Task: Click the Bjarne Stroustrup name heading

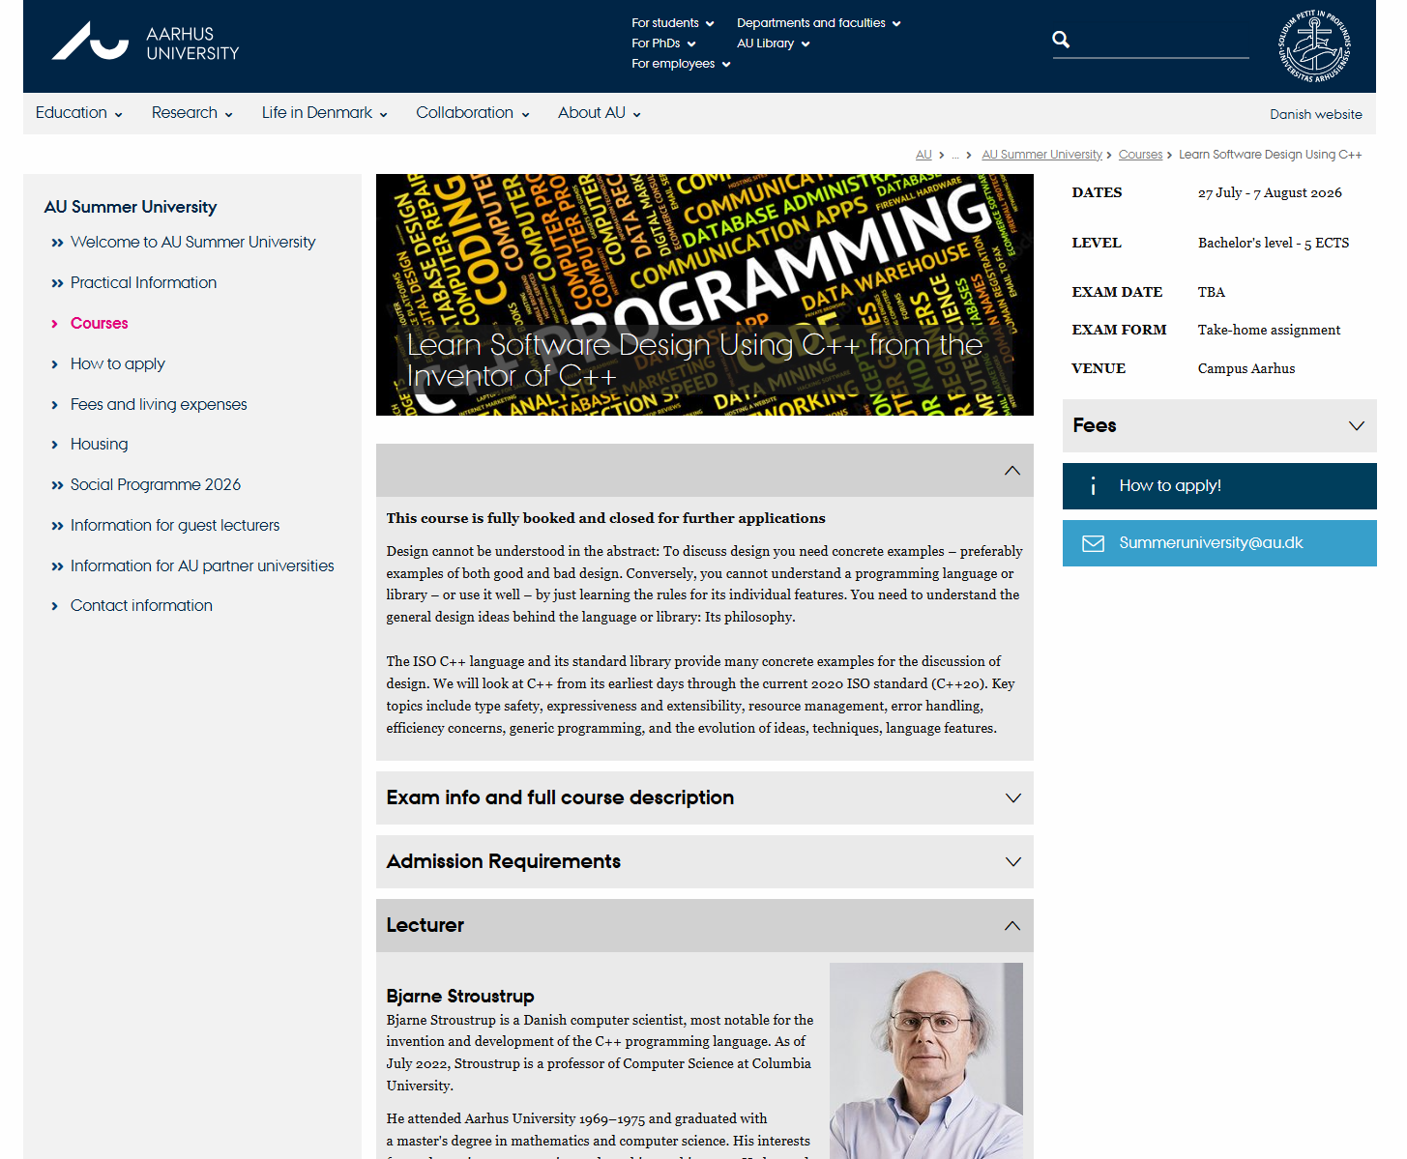Action: pyautogui.click(x=460, y=997)
